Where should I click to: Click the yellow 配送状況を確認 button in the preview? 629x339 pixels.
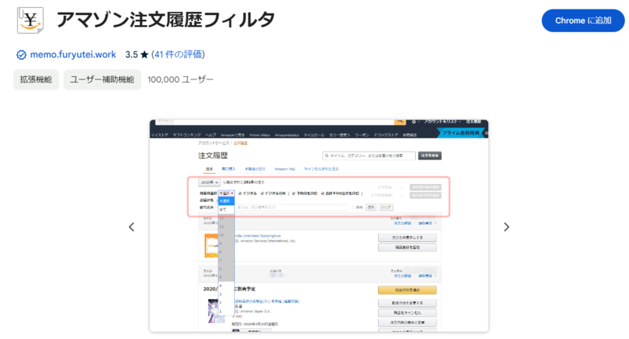click(x=407, y=290)
